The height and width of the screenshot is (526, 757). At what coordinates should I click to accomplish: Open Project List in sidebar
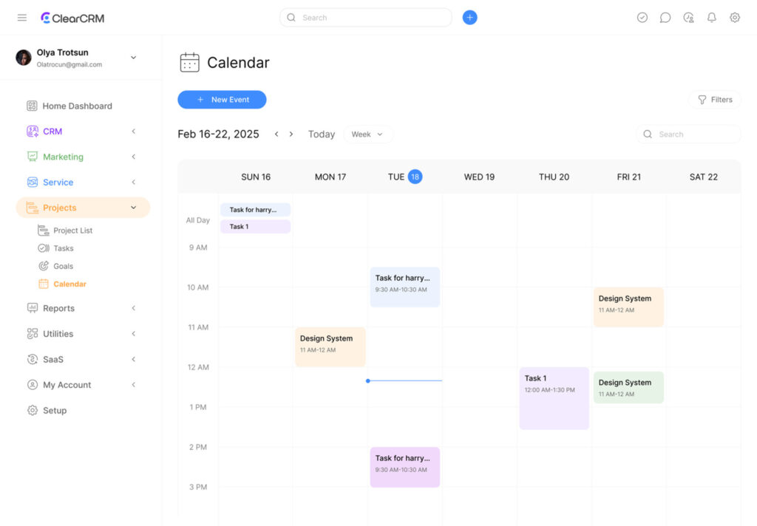click(72, 230)
